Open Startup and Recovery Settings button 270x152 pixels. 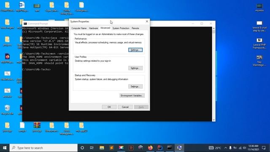click(135, 86)
